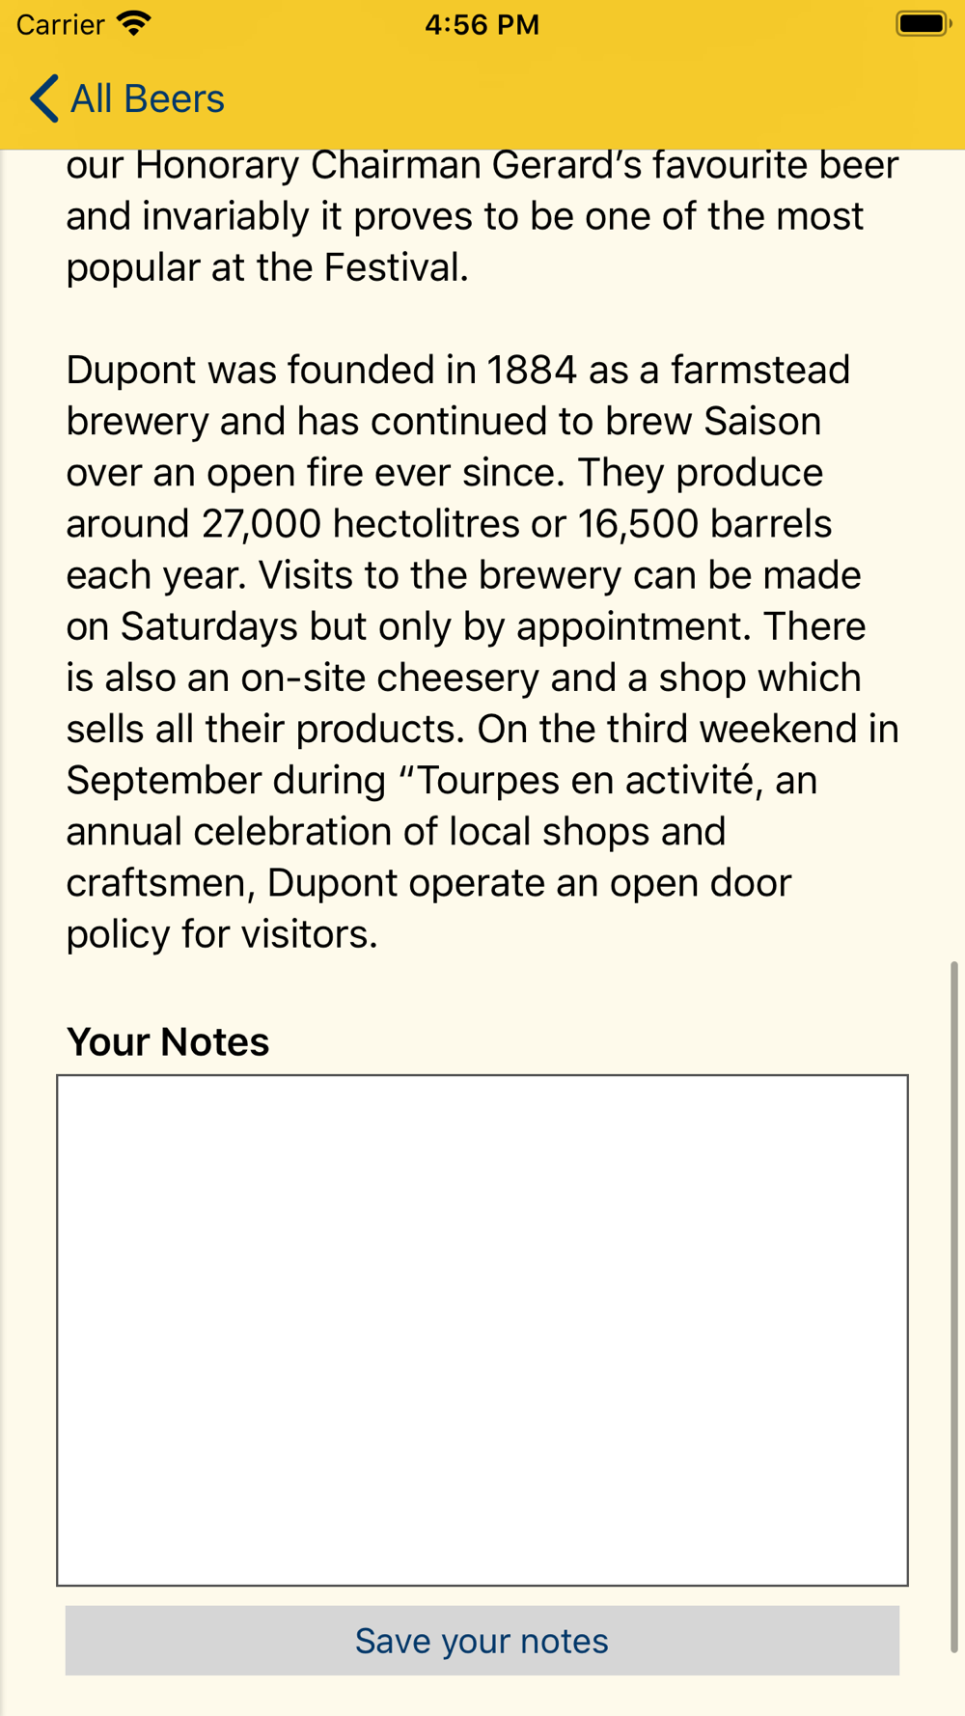
Task: Focus the Your Notes text area
Action: [x=482, y=1329]
